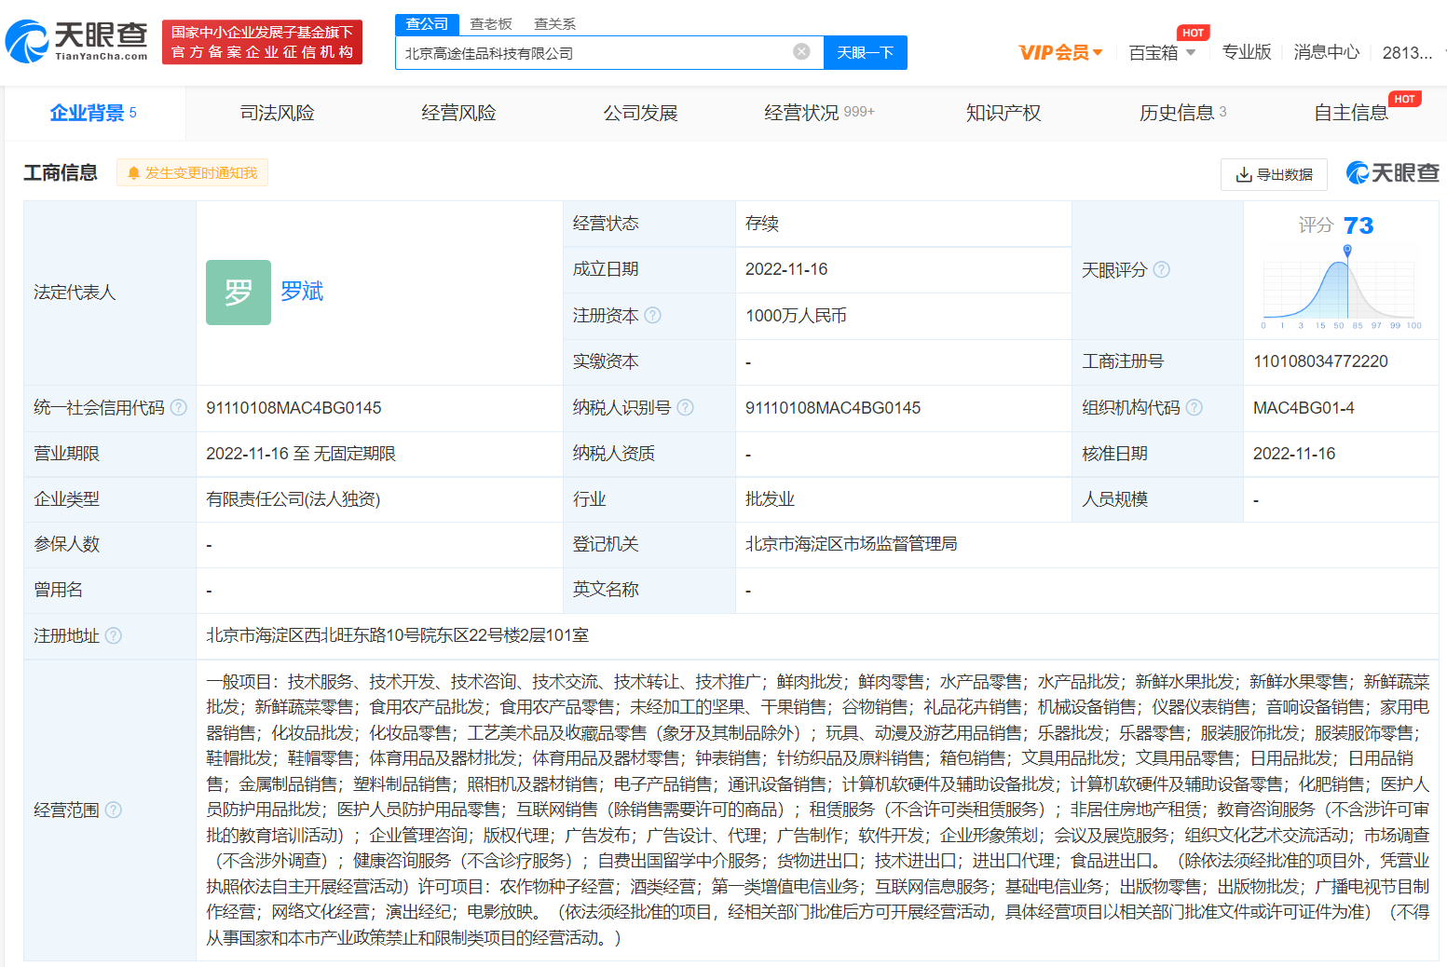Switch to 查关系 search tab
The height and width of the screenshot is (967, 1447).
coord(554,23)
